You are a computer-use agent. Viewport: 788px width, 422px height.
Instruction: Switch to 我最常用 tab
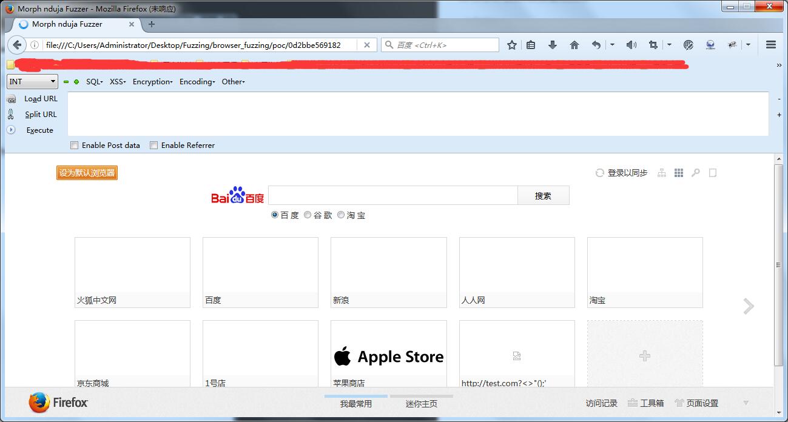356,403
